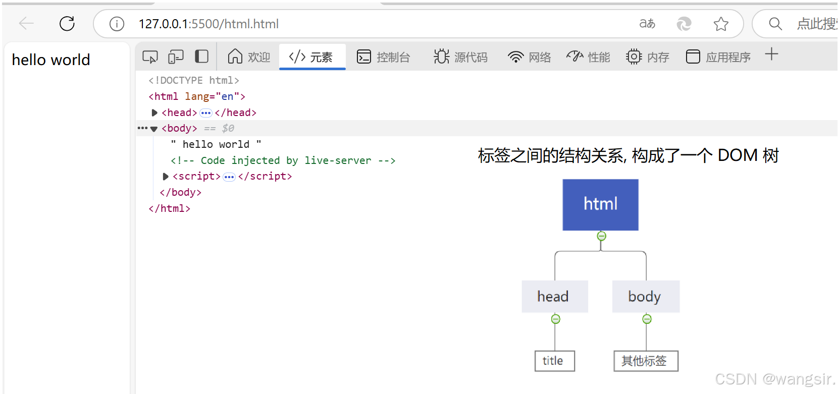Image resolution: width=838 pixels, height=394 pixels.
Task: Select the live-server comment line
Action: tap(283, 160)
